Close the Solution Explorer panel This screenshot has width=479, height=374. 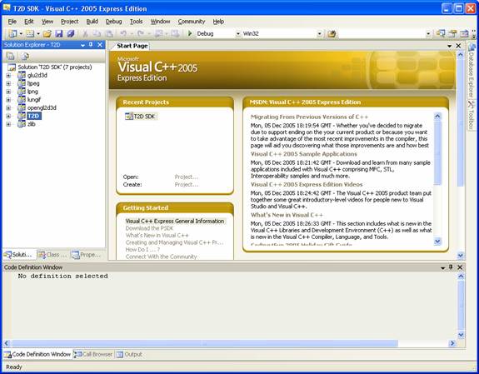click(100, 45)
